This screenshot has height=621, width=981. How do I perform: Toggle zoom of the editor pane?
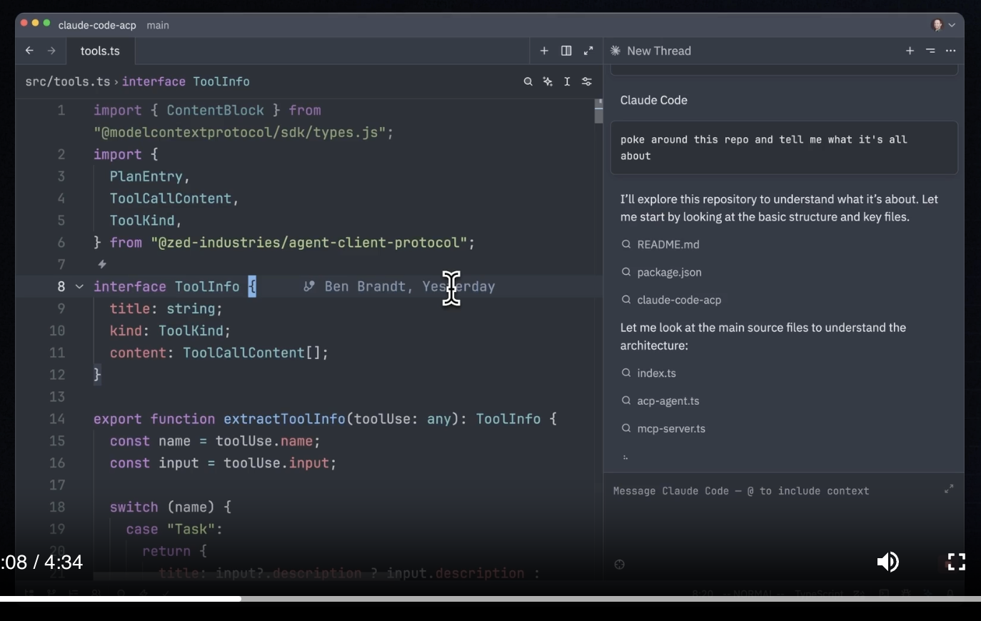click(x=588, y=51)
